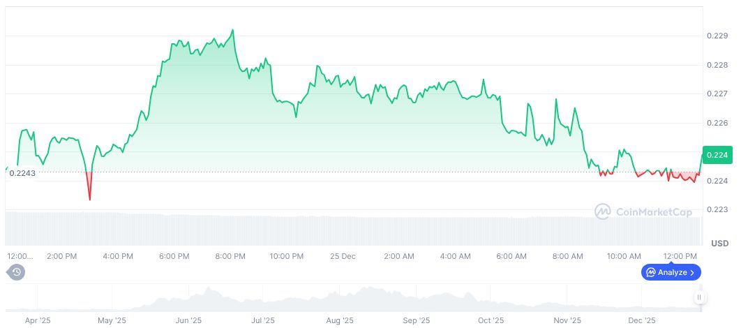Click the history clock icon below chart
This screenshot has width=748, height=328.
click(x=17, y=272)
